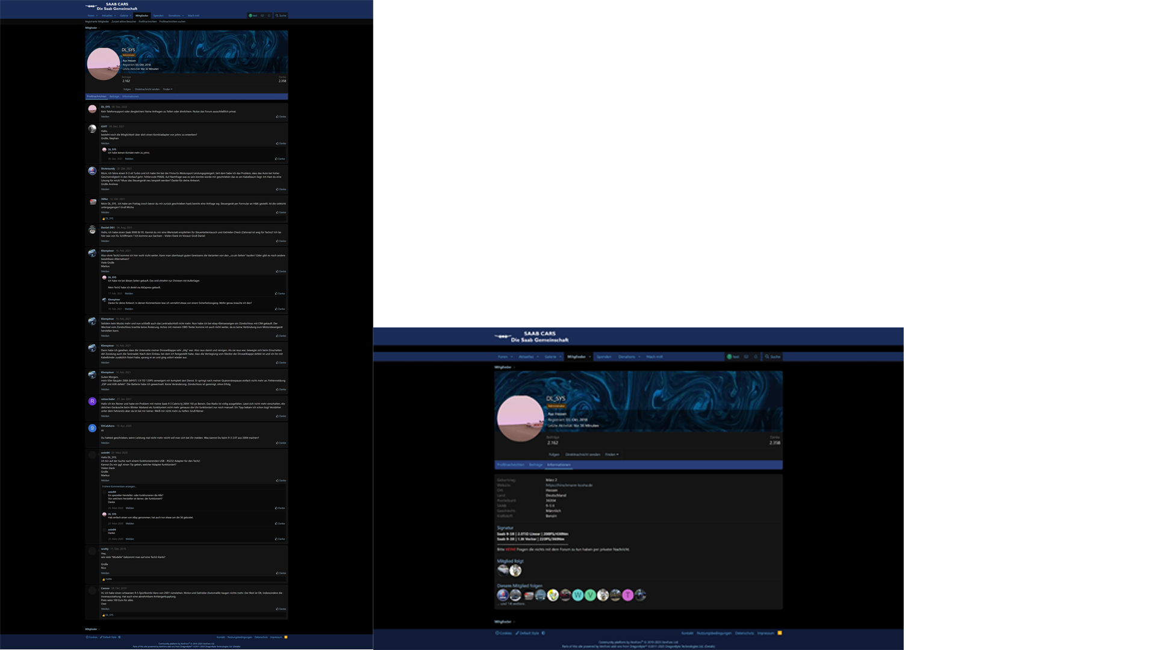Click the RSS feed icon in right page footer
Image resolution: width=1156 pixels, height=650 pixels.
click(x=780, y=633)
